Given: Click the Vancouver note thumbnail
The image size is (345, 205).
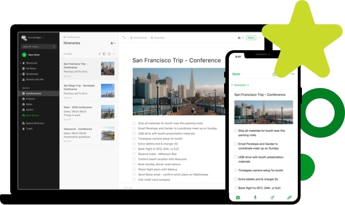Looking at the screenshot, I should (x=107, y=133).
